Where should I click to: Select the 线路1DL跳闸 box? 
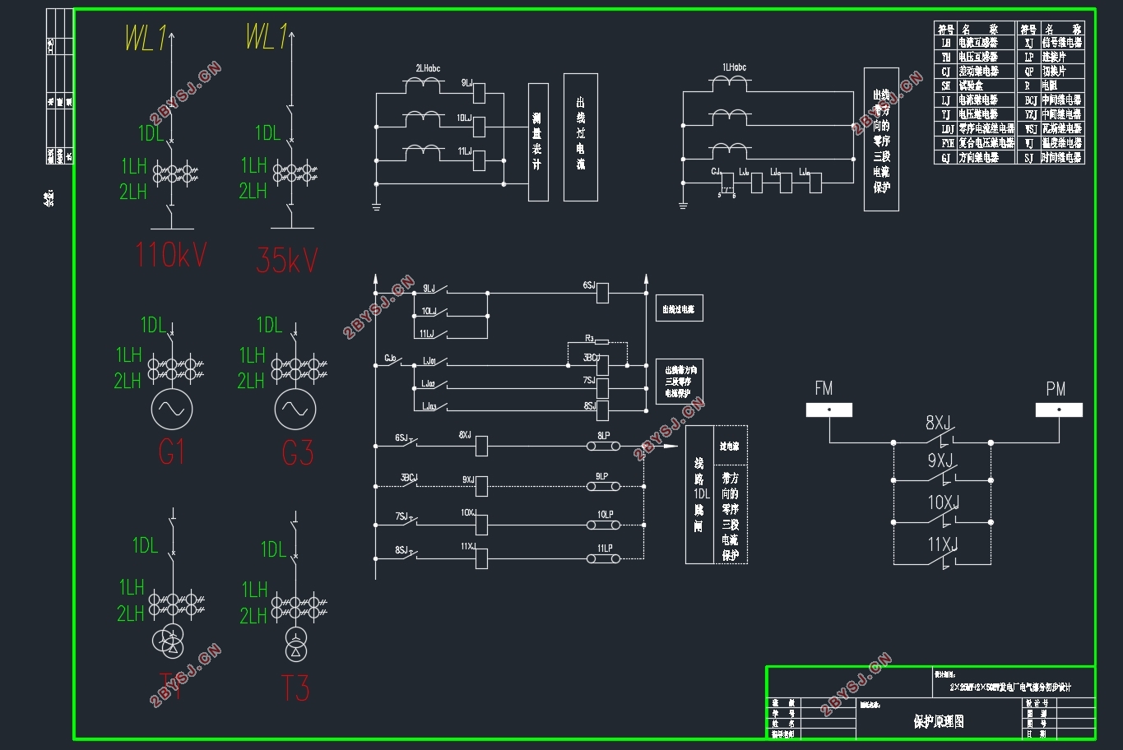click(699, 494)
